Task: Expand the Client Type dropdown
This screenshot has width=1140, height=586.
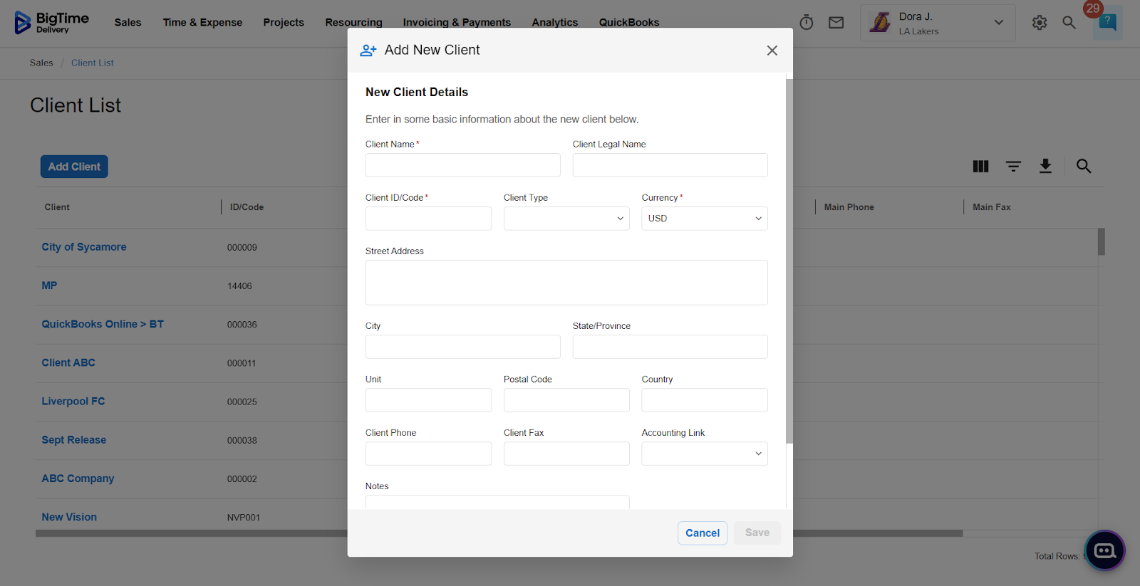Action: pos(566,219)
